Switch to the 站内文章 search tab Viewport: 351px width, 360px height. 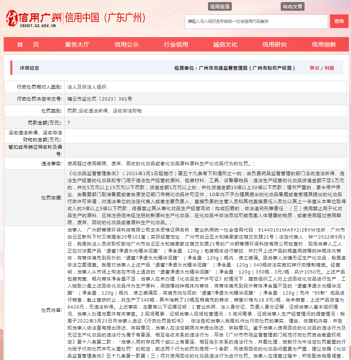click(293, 7)
